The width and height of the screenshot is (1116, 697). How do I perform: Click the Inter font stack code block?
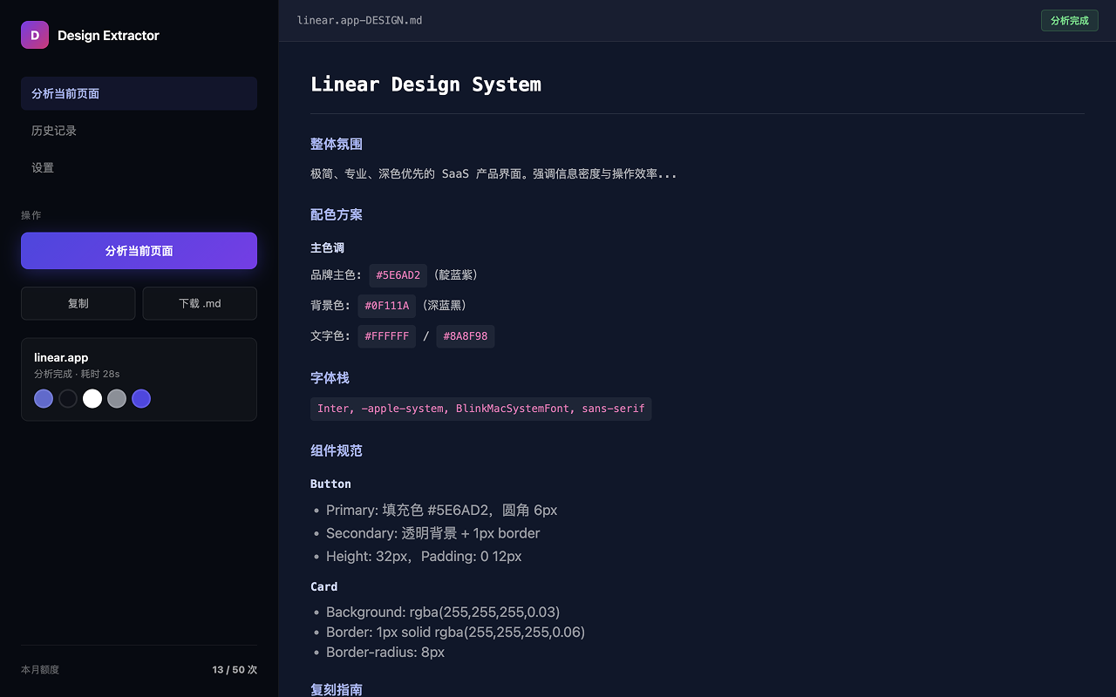click(481, 409)
